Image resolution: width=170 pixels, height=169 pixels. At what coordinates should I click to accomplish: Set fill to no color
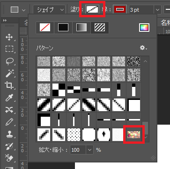[x=45, y=28]
